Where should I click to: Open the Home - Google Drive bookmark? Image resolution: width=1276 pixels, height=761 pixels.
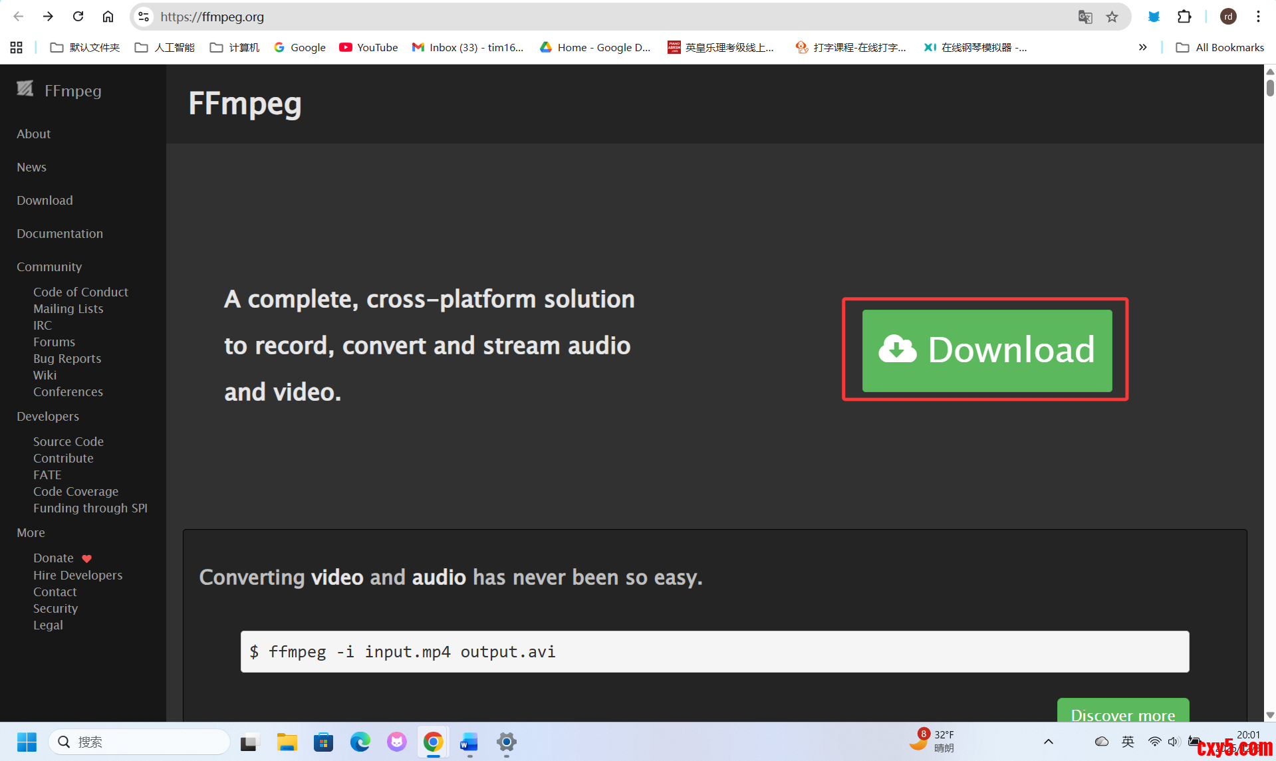[595, 47]
